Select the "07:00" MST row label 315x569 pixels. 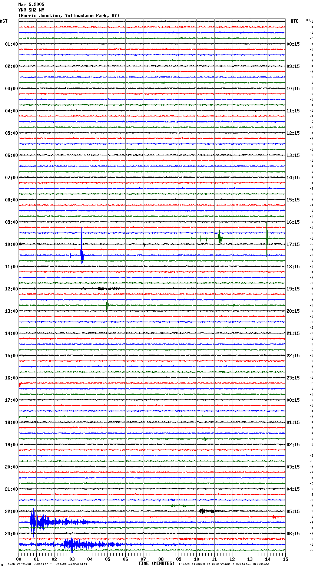(x=11, y=178)
